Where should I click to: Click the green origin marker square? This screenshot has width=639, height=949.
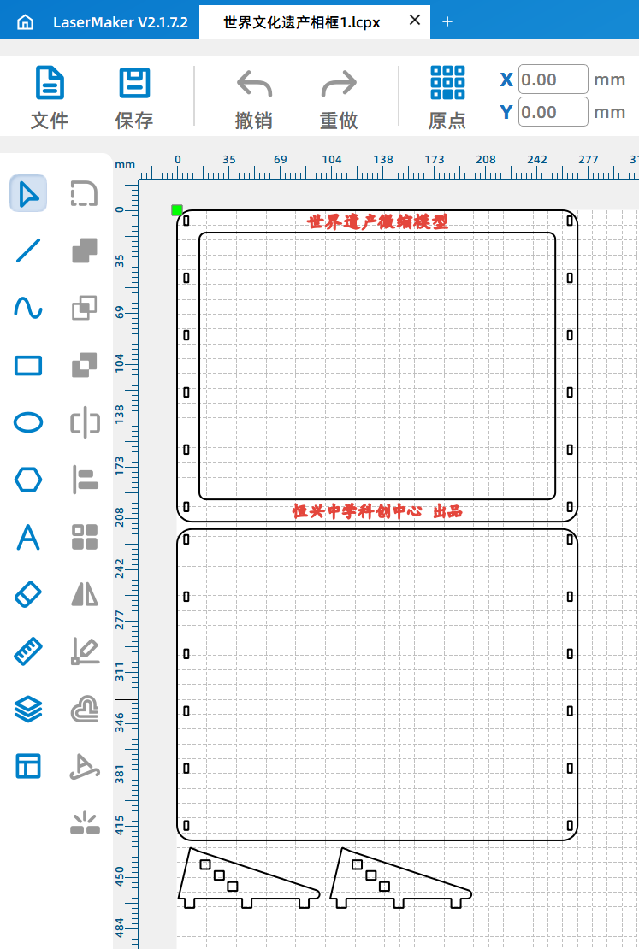(177, 210)
